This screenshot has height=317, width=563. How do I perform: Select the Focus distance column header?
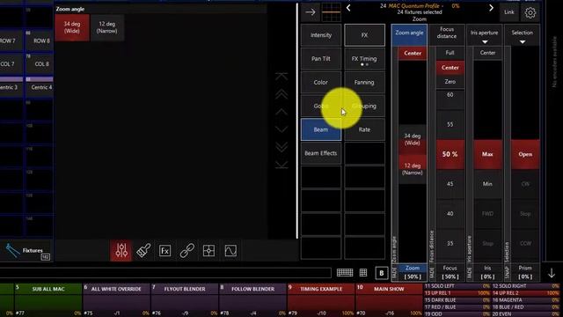447,35
